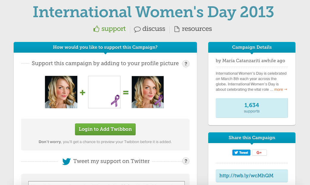310x185 pixels.
Task: Click 'How would you like to support' header
Action: [105, 47]
